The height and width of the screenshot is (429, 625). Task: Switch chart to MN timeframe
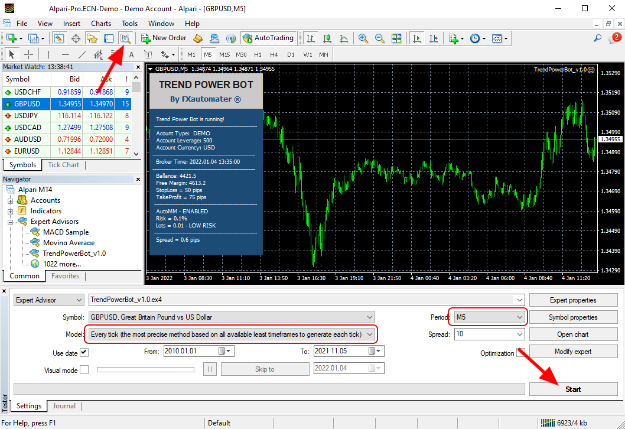pos(324,54)
